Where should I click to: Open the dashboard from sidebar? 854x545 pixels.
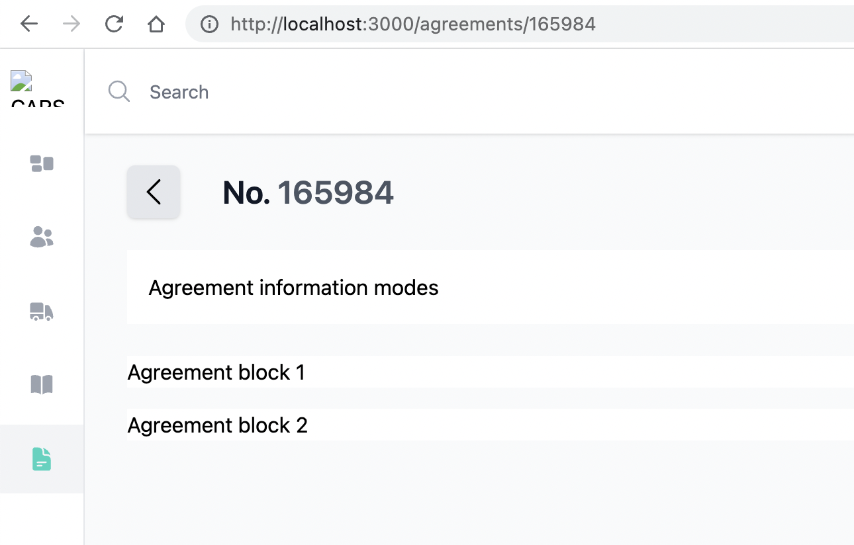(x=42, y=163)
